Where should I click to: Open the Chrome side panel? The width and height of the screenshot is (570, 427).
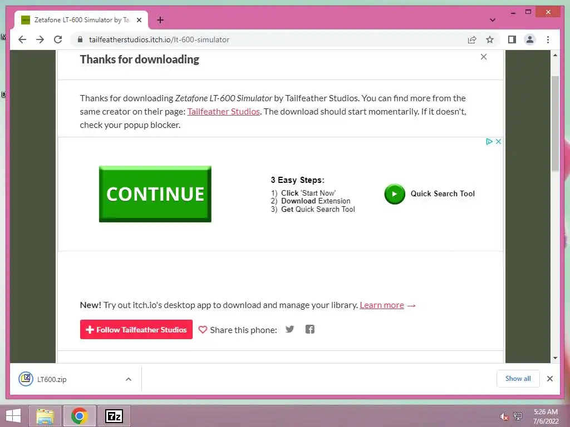point(512,39)
